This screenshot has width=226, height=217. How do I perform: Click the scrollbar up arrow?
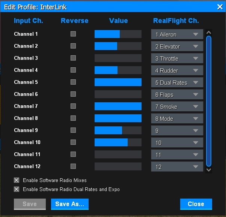click(x=209, y=32)
